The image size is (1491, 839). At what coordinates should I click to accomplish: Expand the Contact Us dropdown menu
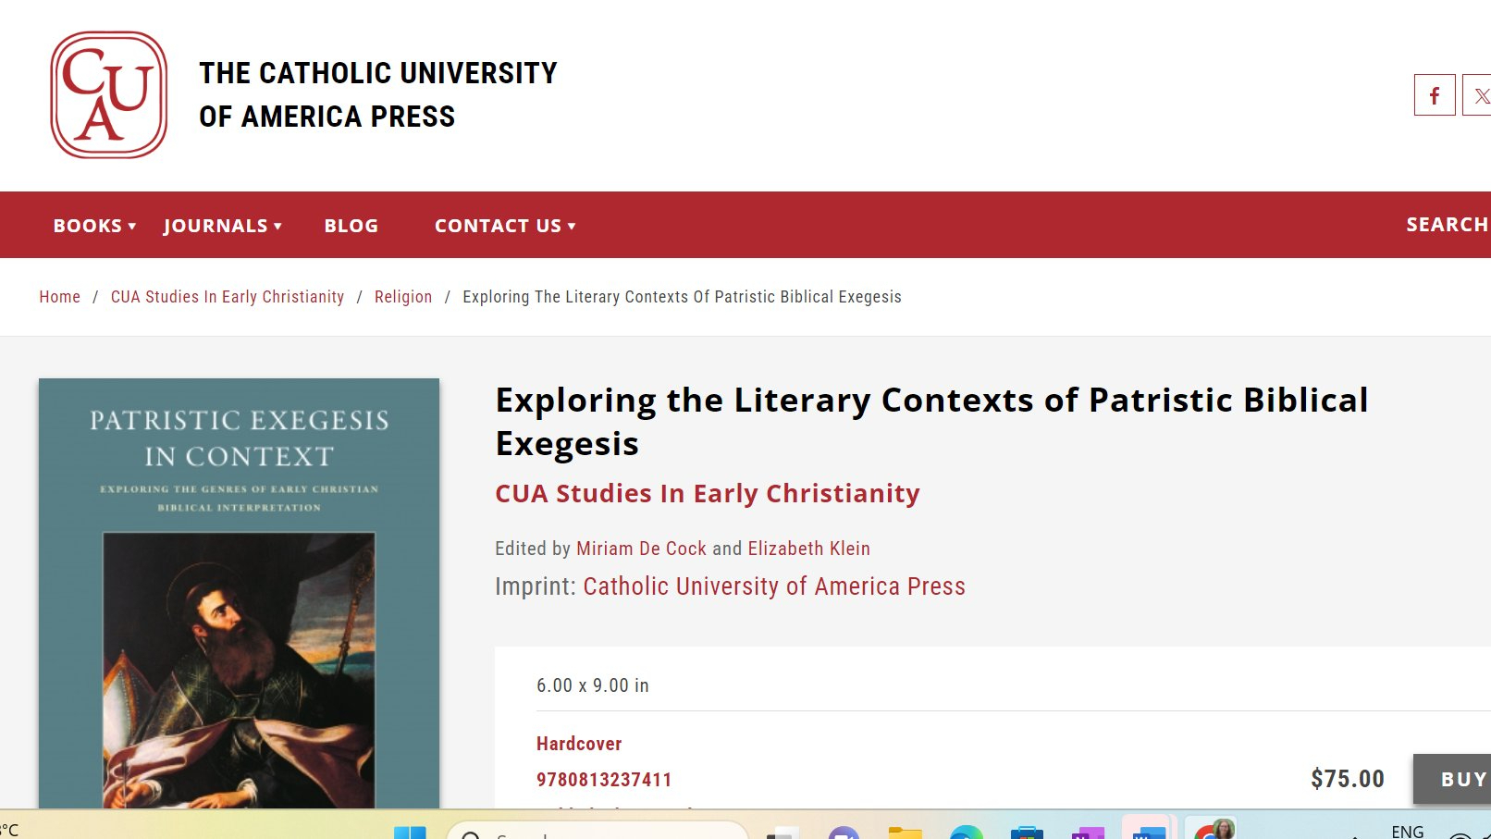pyautogui.click(x=505, y=226)
